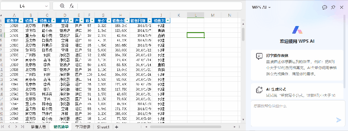The image size is (348, 131).
Task: Click price cell 5,000 in column G
Action: (103, 50)
